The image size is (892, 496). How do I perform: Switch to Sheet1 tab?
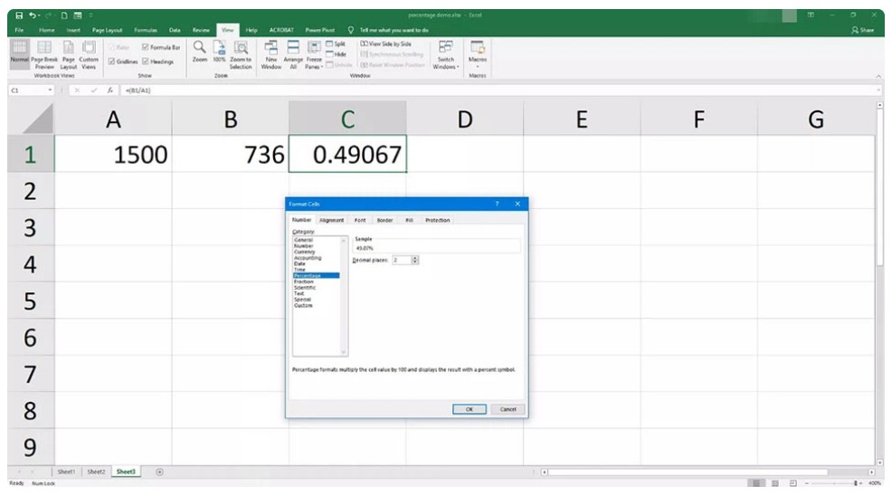click(66, 472)
